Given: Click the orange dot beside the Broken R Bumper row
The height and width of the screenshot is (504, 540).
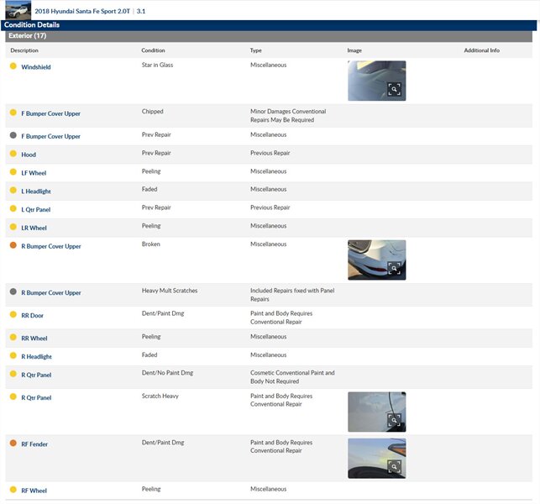Looking at the screenshot, I should (x=13, y=245).
